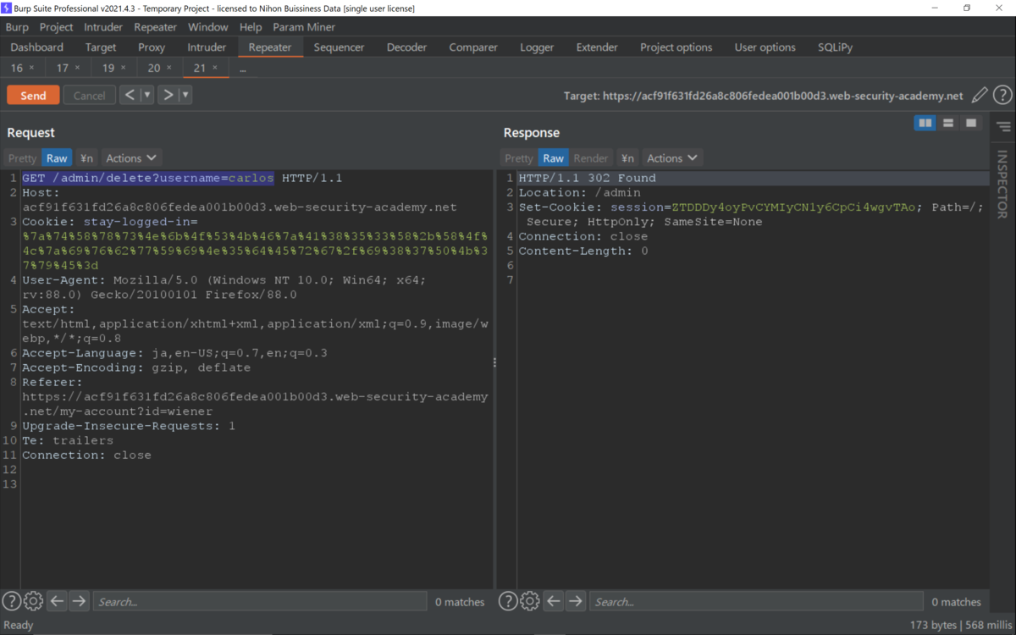Image resolution: width=1016 pixels, height=635 pixels.
Task: Go to previous match in Response search
Action: click(x=553, y=601)
